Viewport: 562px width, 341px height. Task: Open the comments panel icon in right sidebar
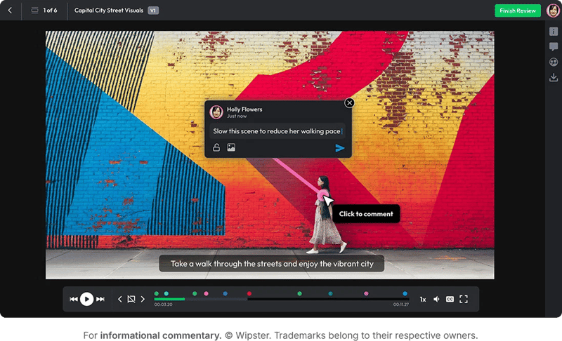coord(554,46)
